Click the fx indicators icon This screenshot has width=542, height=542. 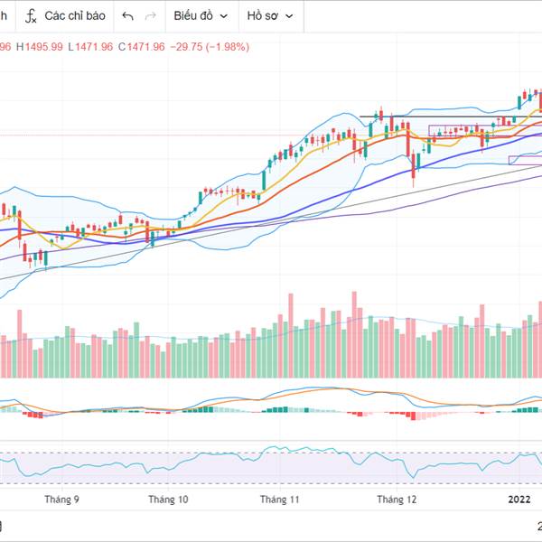coord(31,16)
